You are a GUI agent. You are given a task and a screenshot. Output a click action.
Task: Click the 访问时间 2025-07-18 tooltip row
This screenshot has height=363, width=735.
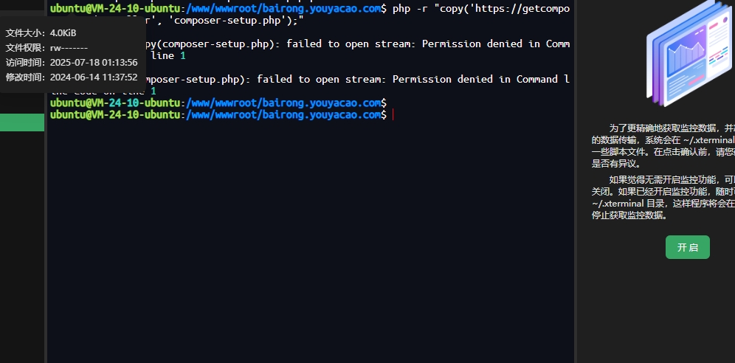point(71,62)
